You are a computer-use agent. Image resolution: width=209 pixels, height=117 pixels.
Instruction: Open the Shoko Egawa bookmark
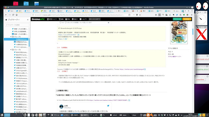[x=21, y=71]
